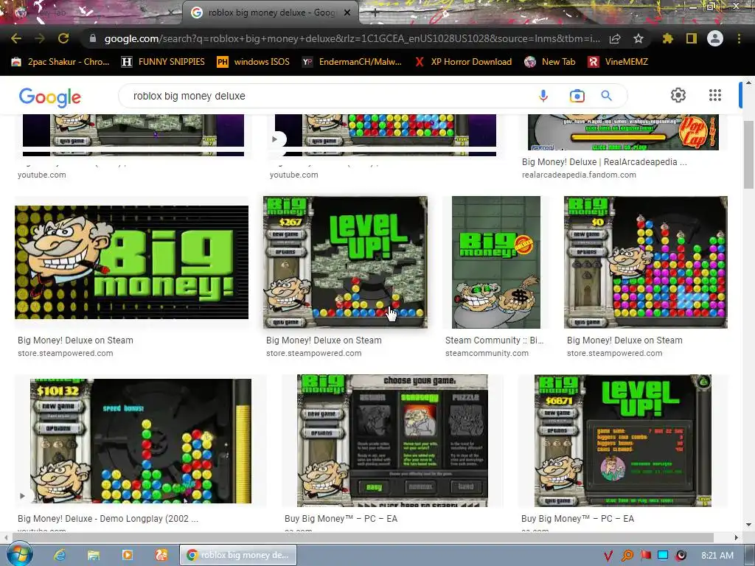Open the clock showing 8:21 AM

pyautogui.click(x=717, y=556)
